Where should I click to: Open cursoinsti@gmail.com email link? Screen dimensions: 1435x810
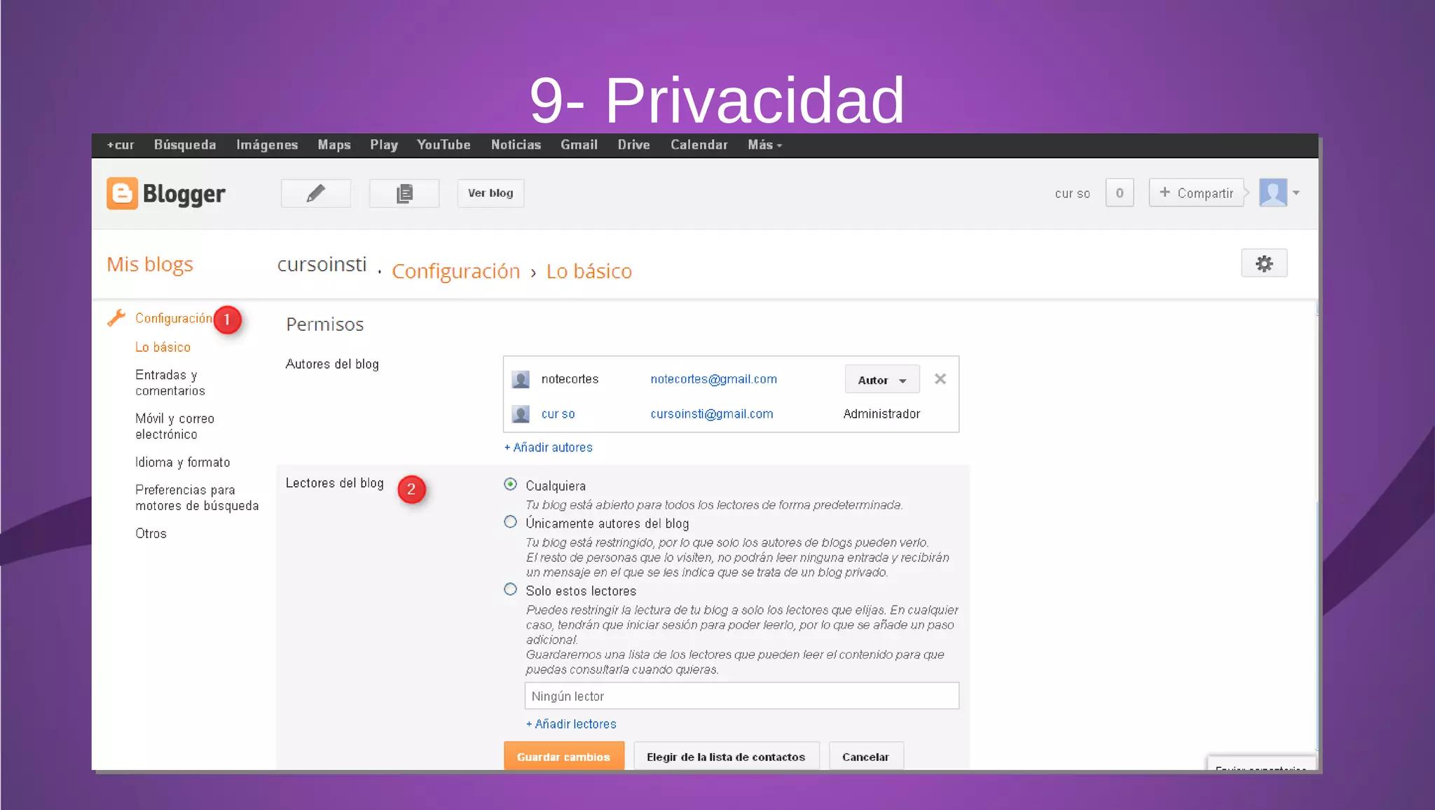[712, 414]
